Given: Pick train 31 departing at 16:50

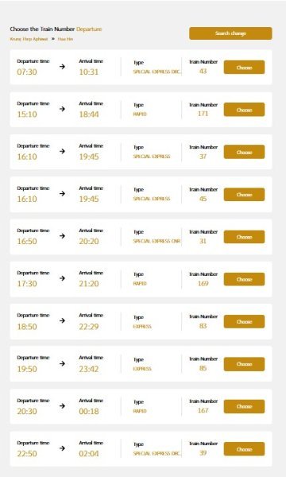Looking at the screenshot, I should (244, 237).
